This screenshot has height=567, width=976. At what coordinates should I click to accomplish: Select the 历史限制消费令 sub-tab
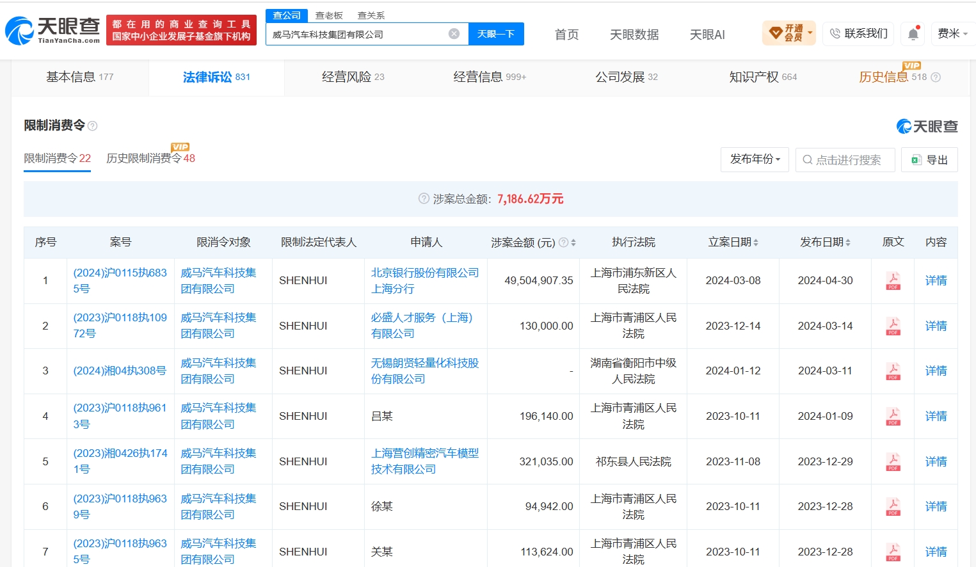(150, 158)
